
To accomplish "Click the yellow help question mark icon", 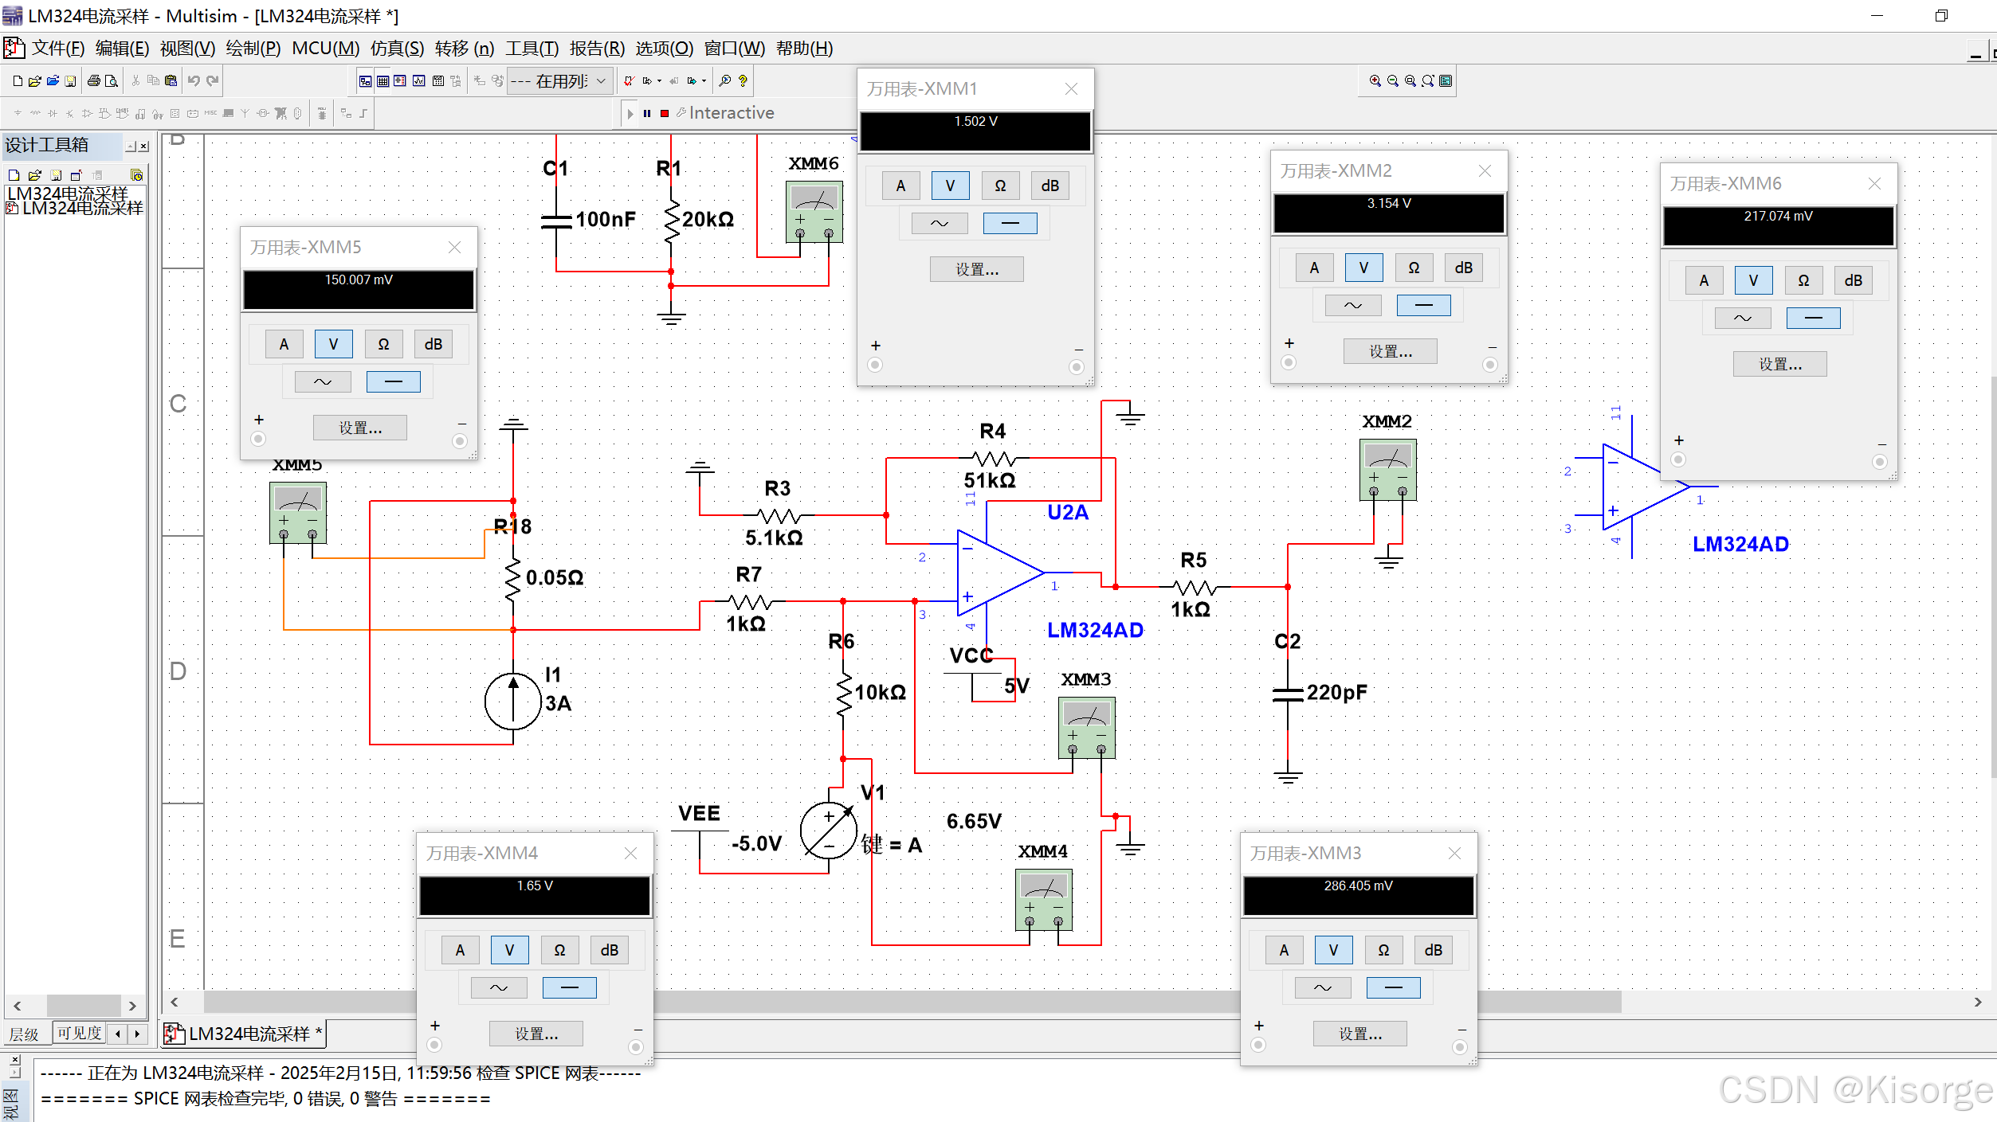I will [743, 80].
